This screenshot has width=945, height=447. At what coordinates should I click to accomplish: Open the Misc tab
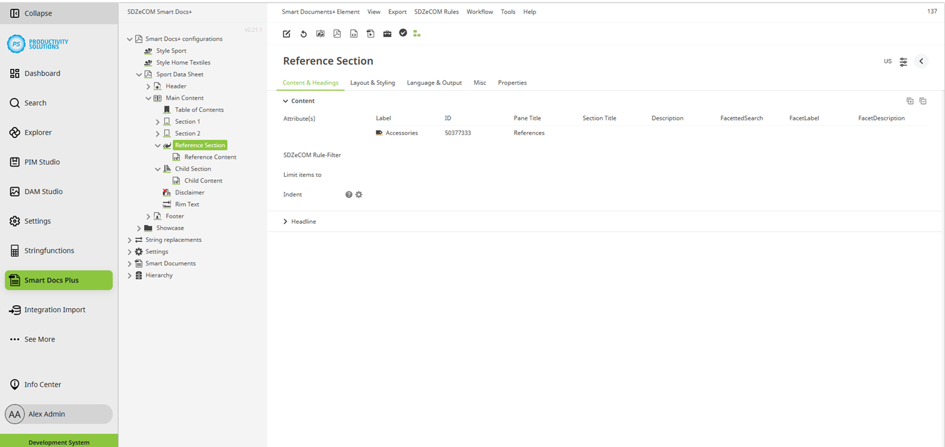tap(480, 83)
